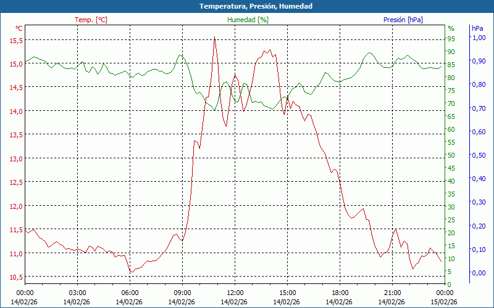Select the green Humedad [%] legend label

(248, 20)
